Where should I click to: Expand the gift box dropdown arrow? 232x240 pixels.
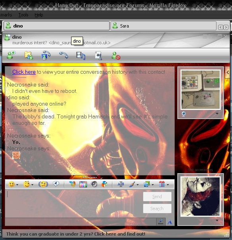[168, 185]
